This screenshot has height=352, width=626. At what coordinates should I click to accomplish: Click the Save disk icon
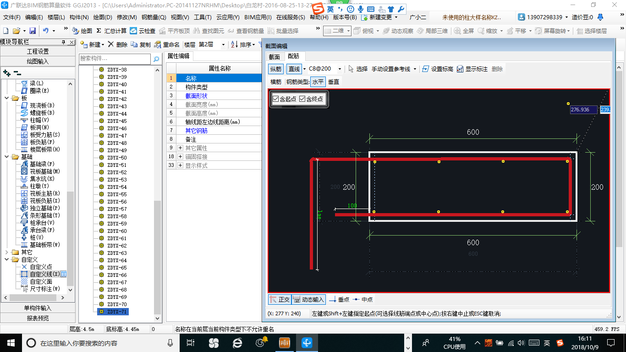click(33, 31)
